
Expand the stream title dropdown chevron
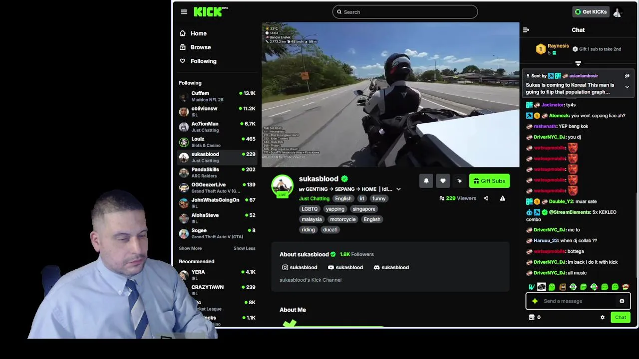pyautogui.click(x=398, y=189)
